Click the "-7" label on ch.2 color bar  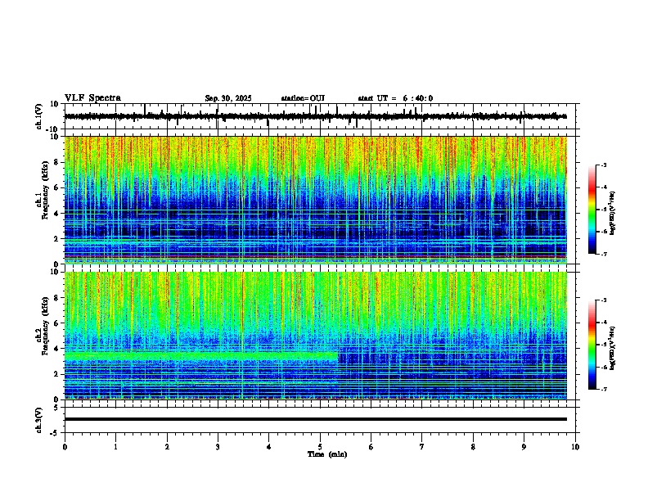pos(604,389)
